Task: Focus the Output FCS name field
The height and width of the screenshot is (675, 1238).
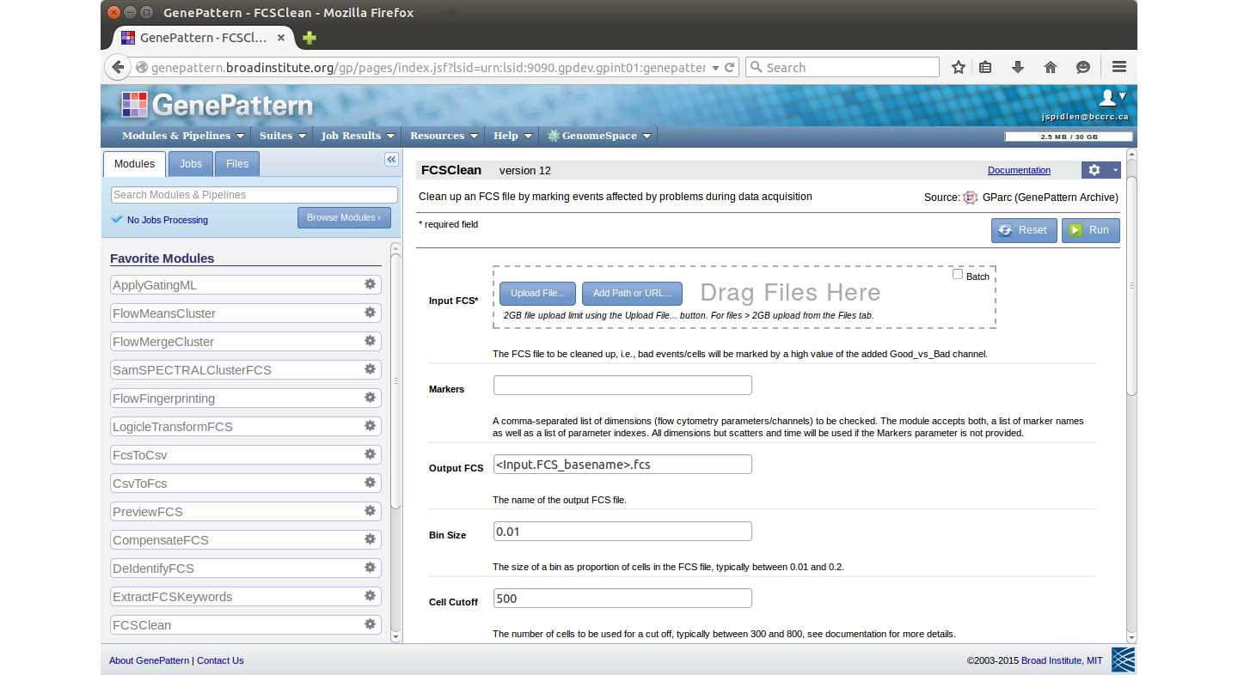Action: coord(622,464)
